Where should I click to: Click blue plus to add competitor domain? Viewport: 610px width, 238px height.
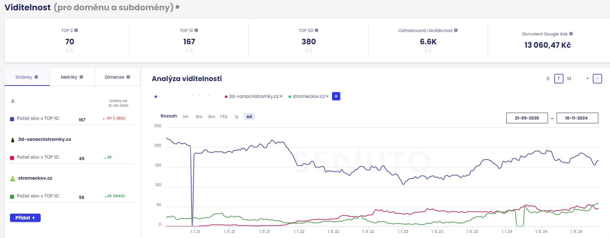coord(336,97)
